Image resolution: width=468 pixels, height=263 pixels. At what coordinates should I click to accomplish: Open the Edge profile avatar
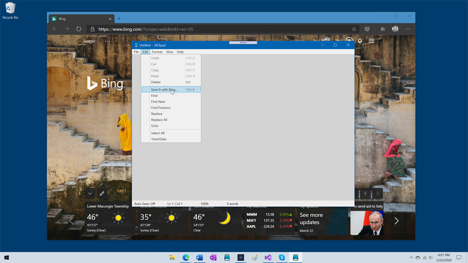point(395,29)
